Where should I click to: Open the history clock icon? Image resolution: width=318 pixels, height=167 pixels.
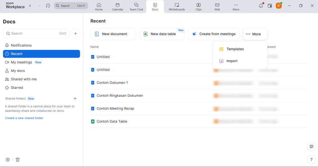[48, 6]
